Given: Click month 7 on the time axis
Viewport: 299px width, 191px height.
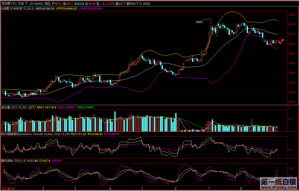Looking at the screenshot, I should (209, 189).
